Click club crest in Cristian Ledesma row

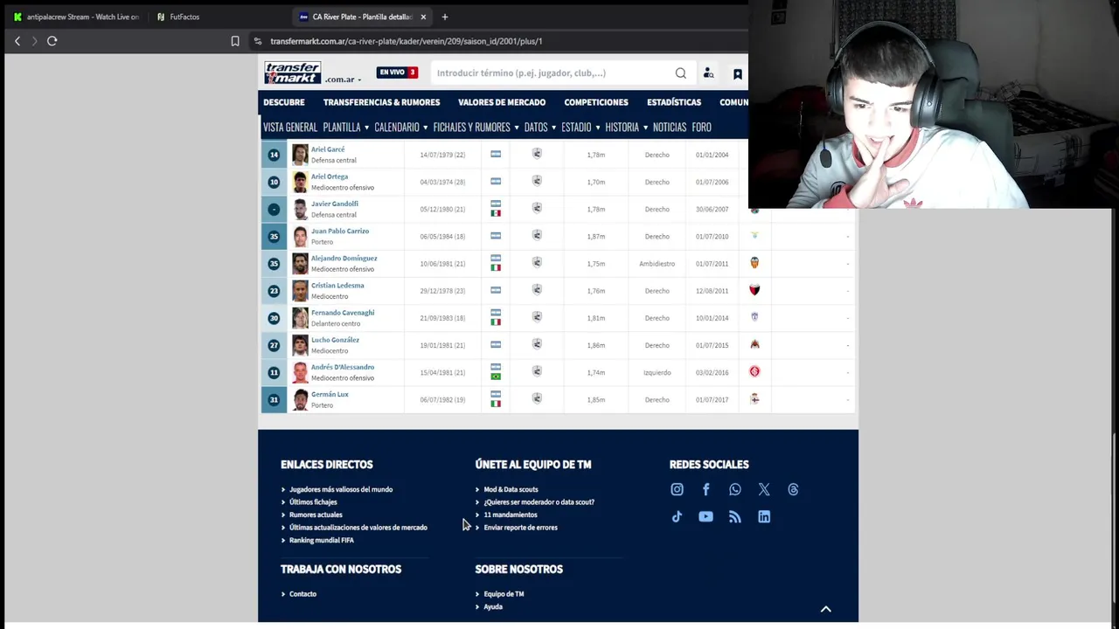754,290
